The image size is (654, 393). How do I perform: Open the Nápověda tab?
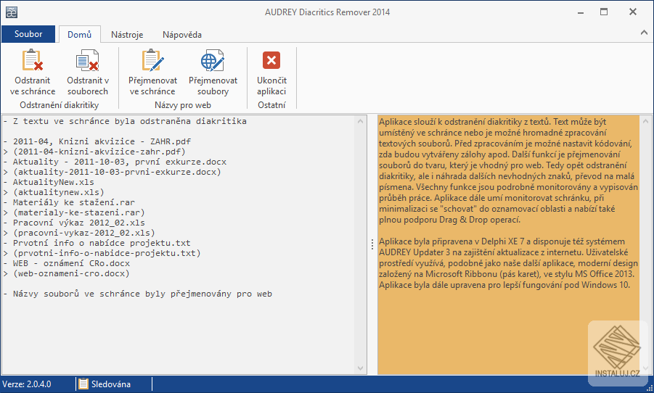pos(182,35)
